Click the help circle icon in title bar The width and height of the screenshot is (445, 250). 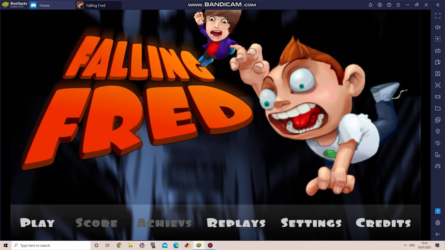tap(389, 5)
